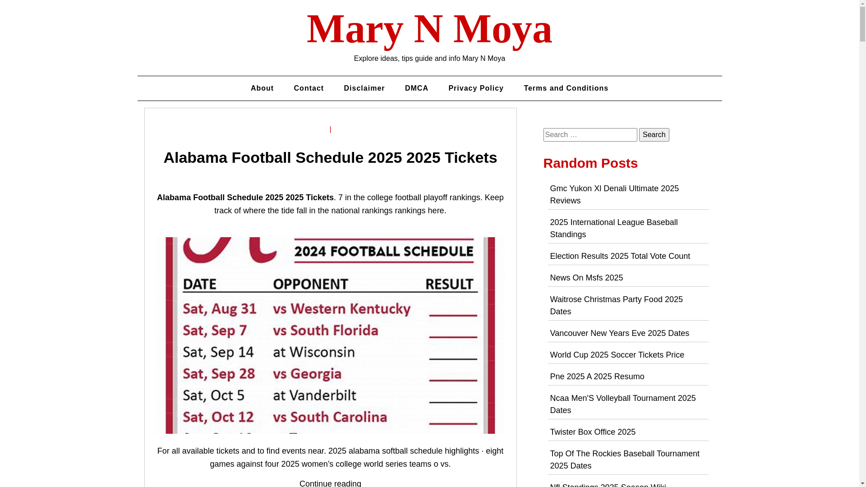This screenshot has width=866, height=487.
Task: Follow the Continue reading link
Action: coord(330,483)
